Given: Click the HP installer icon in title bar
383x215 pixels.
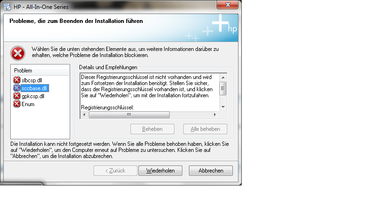Looking at the screenshot, I should click(7, 7).
